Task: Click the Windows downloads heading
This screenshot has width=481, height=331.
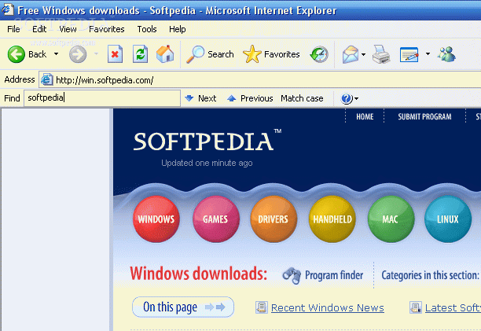Action: pyautogui.click(x=199, y=274)
